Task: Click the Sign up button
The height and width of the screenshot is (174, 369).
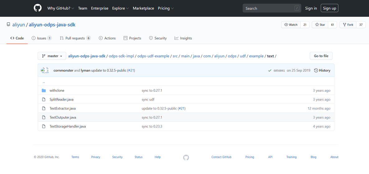Action: (329, 8)
